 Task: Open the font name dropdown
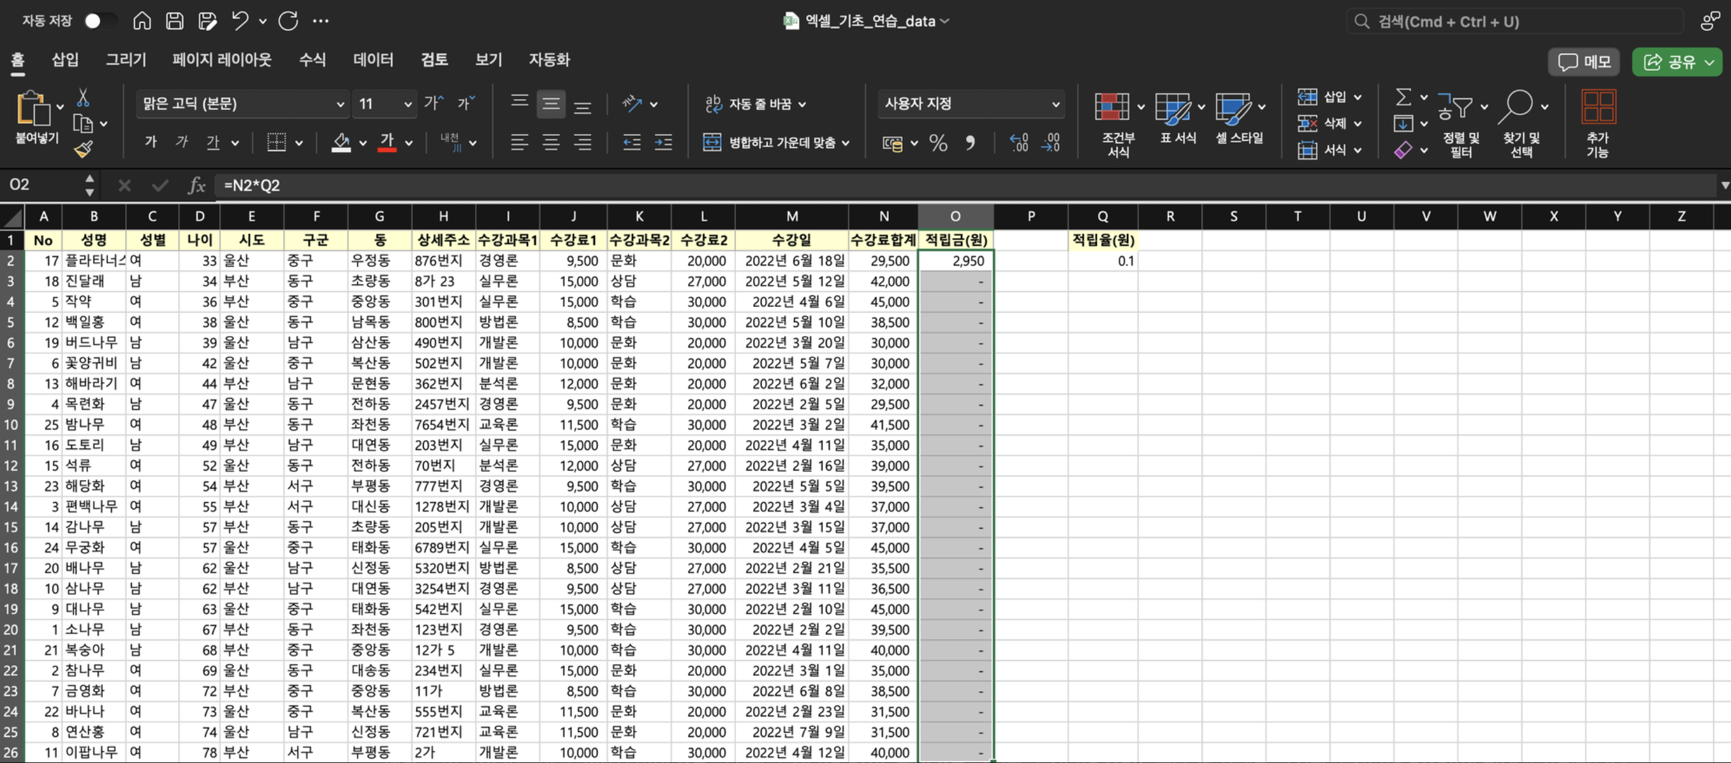click(x=340, y=104)
